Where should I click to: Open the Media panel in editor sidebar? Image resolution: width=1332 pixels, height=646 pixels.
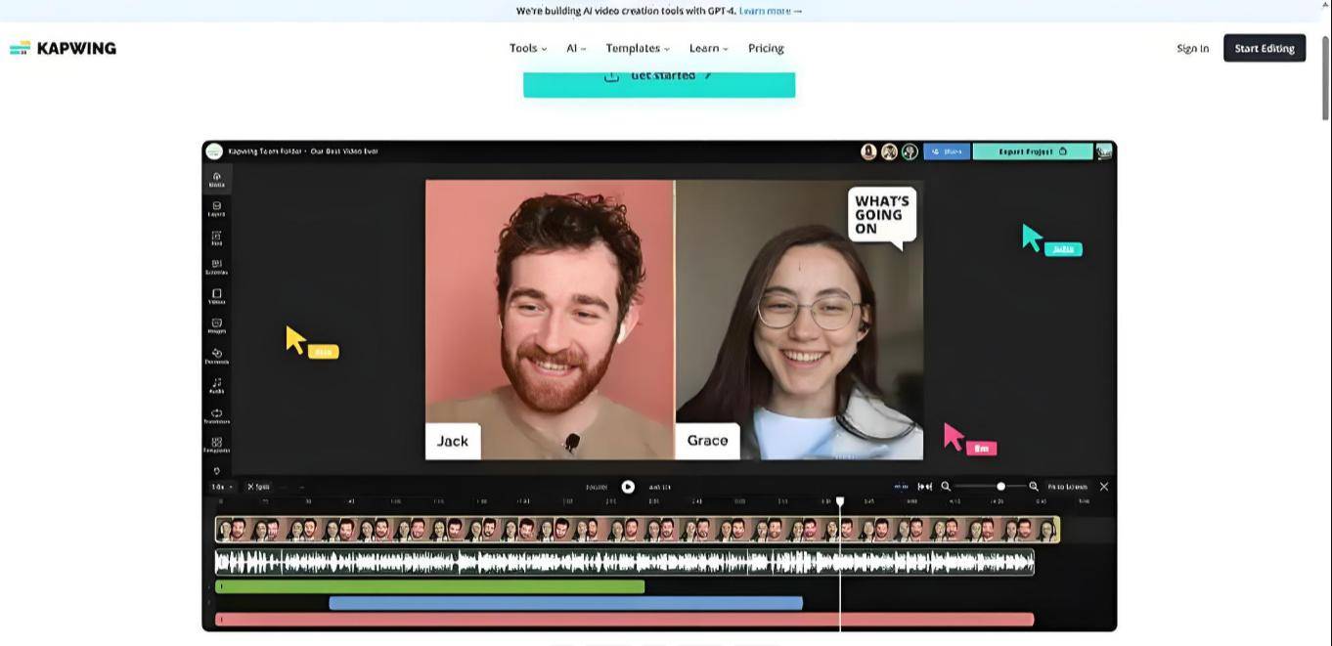(x=216, y=179)
